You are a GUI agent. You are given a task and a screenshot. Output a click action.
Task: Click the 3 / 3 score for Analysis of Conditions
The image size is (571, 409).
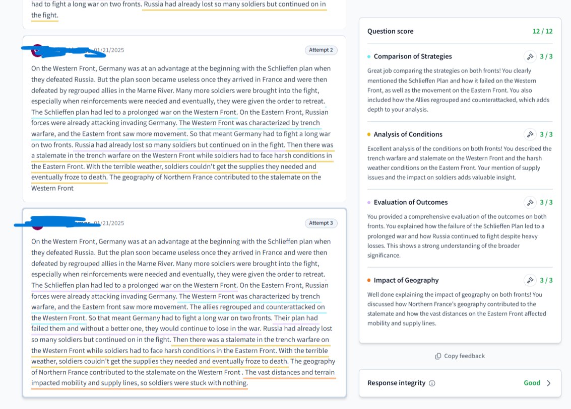546,134
